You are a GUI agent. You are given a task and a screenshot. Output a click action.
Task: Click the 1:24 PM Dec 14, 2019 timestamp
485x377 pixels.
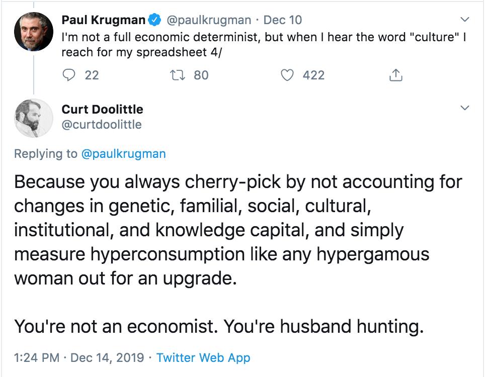click(x=79, y=358)
